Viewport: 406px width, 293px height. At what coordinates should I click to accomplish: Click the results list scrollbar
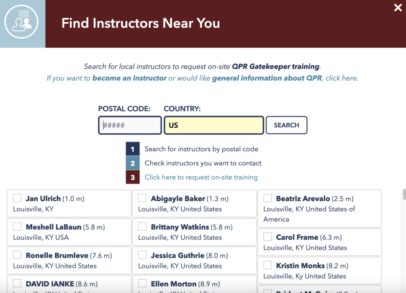(x=404, y=194)
